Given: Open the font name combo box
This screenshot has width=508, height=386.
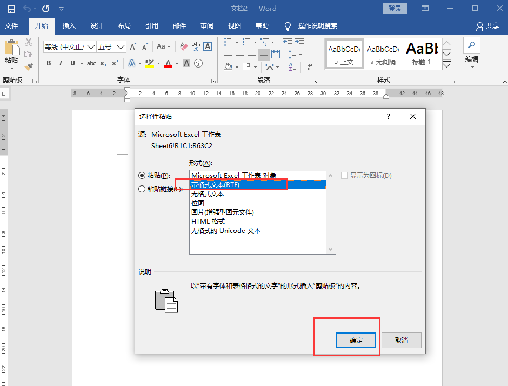Looking at the screenshot, I should click(x=70, y=47).
